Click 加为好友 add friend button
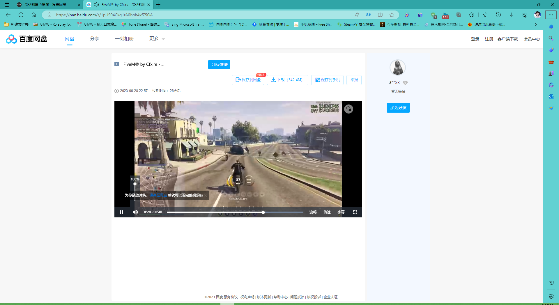This screenshot has width=559, height=305. tap(398, 108)
